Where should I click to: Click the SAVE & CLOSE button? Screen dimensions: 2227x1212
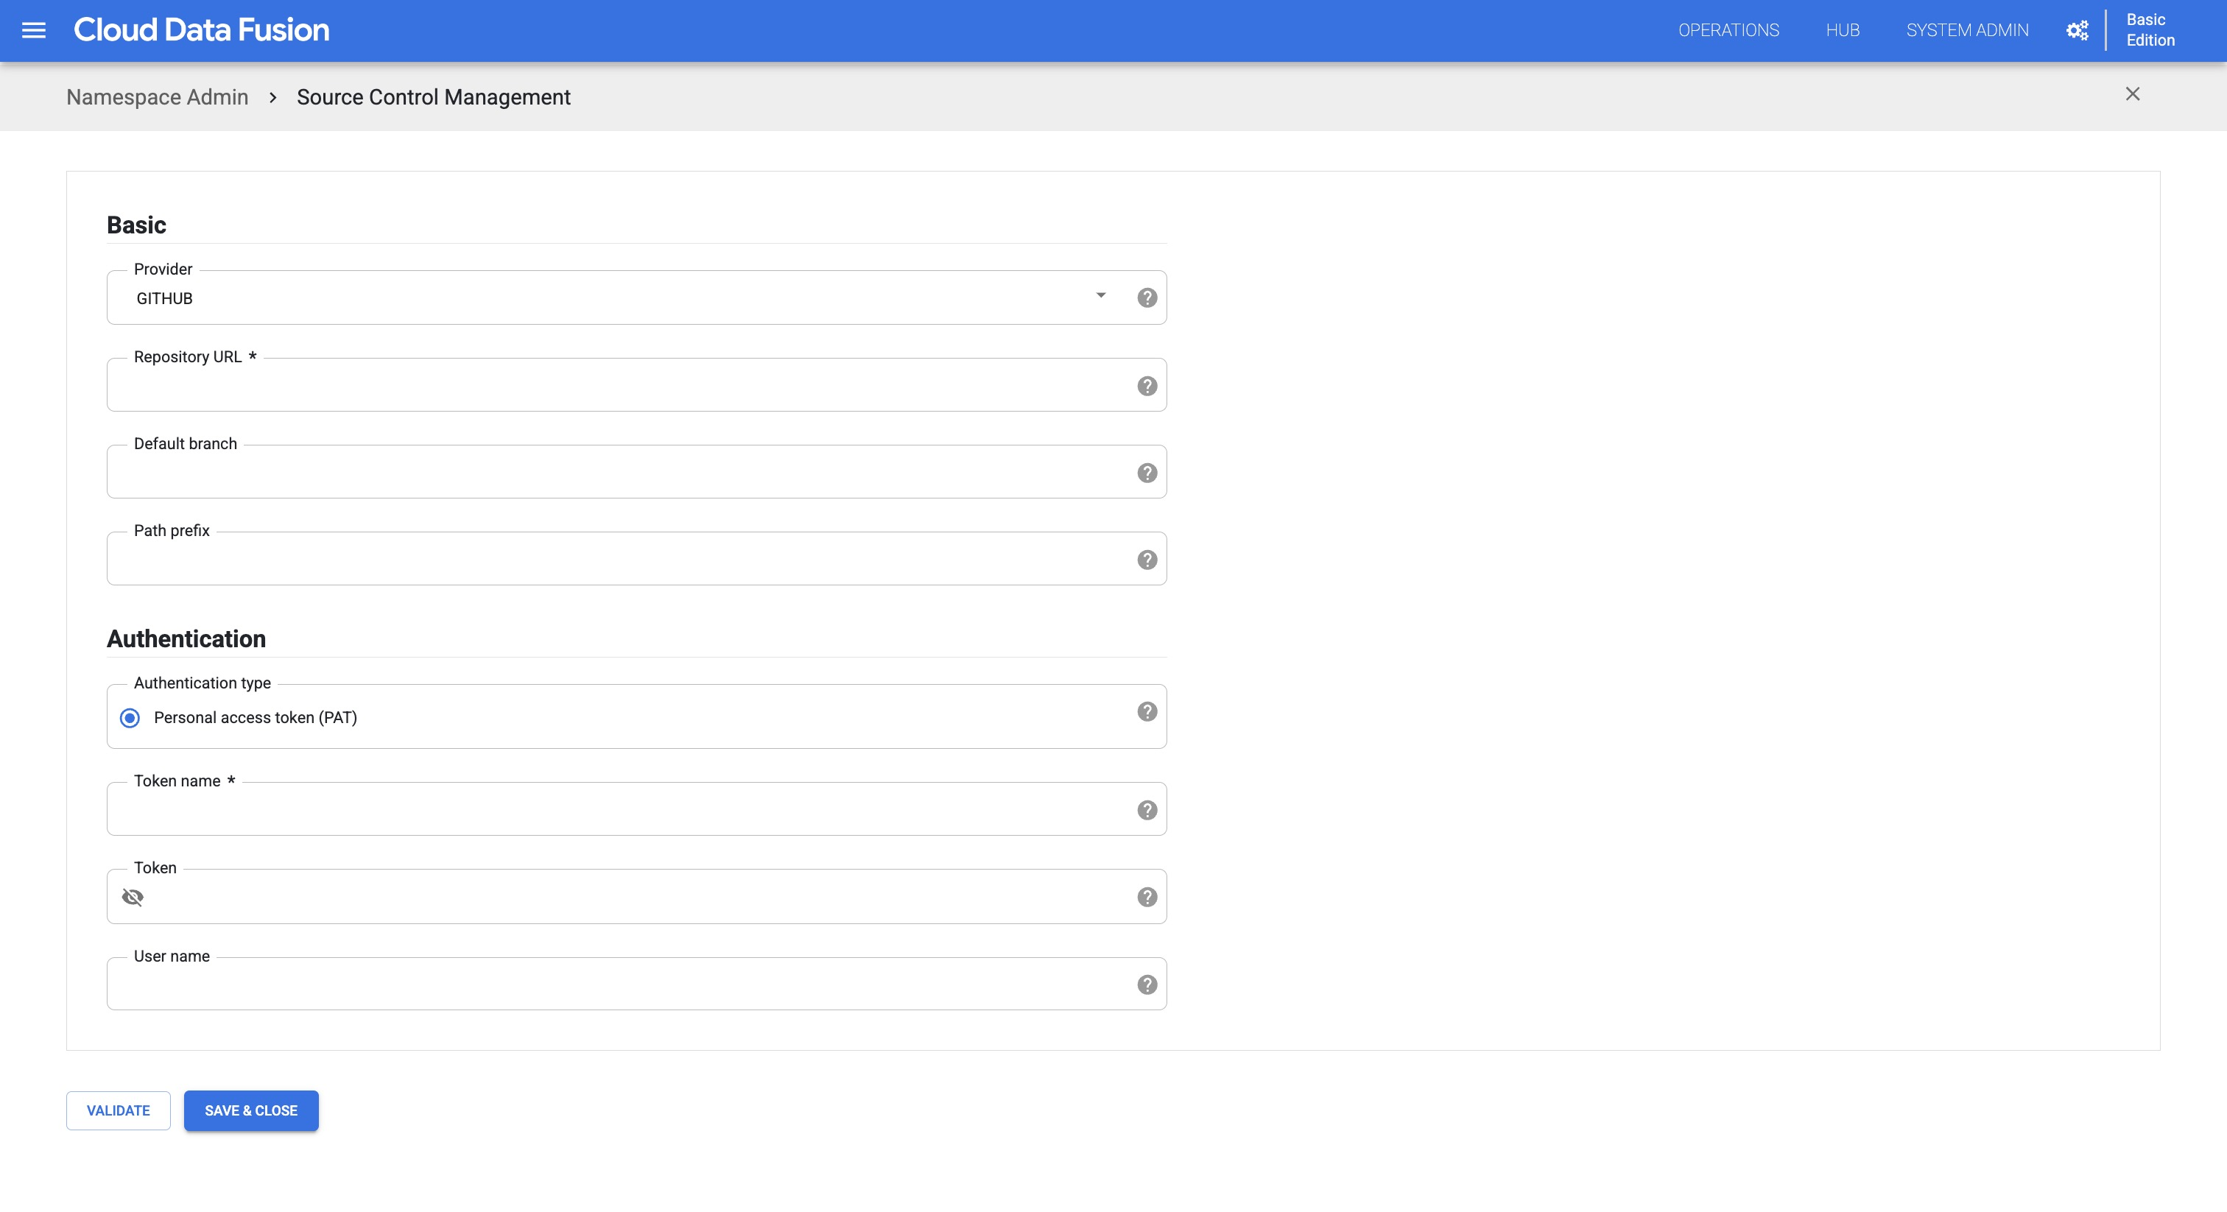(251, 1110)
